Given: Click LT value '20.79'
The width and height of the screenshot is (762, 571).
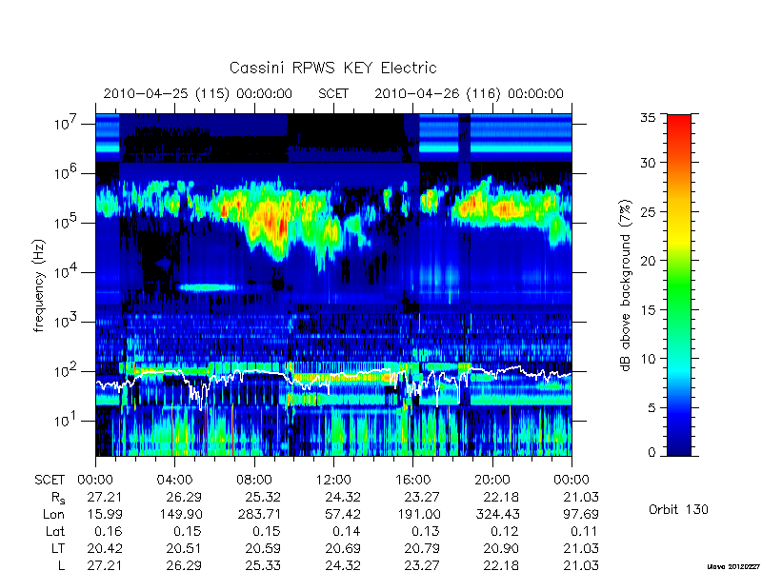Looking at the screenshot, I should click(422, 549).
